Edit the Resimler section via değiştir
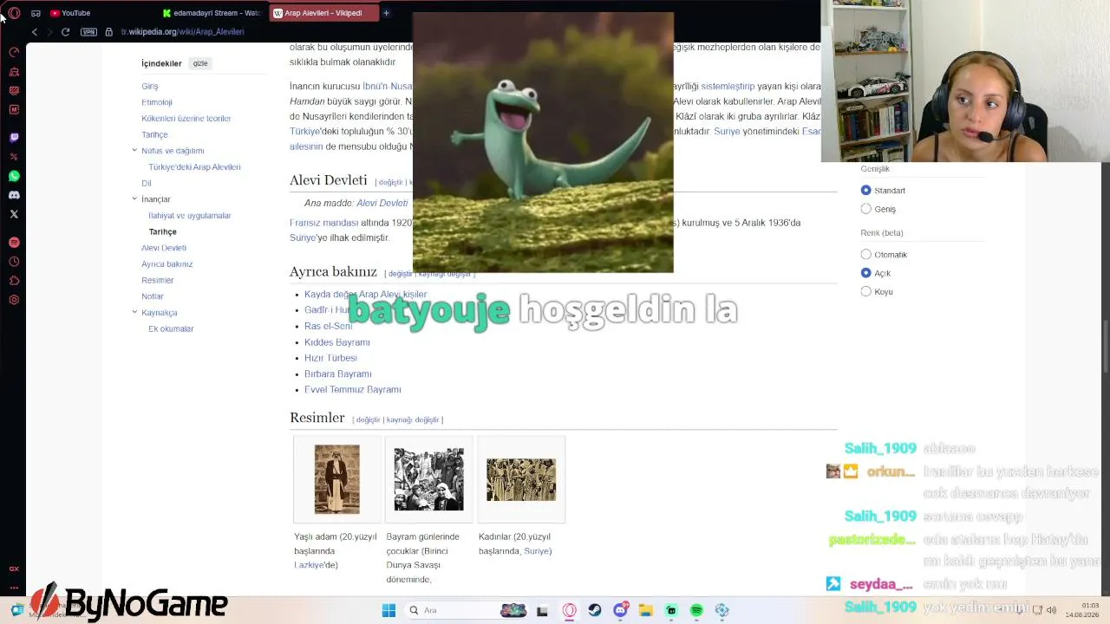This screenshot has height=624, width=1110. click(x=369, y=420)
